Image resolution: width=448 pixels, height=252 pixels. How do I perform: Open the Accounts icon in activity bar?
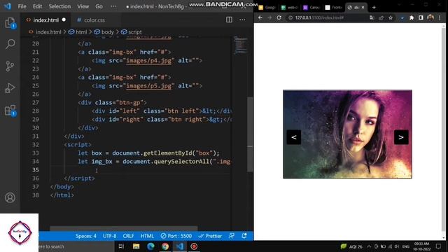(x=10, y=197)
